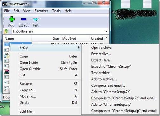This screenshot has height=116, width=160.
Task: Sort by the Size column header
Action: click(56, 38)
